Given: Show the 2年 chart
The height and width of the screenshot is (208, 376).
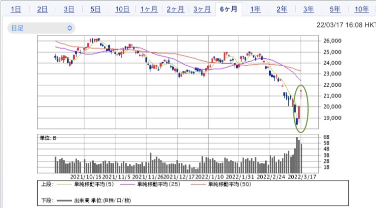Looking at the screenshot, I should [282, 10].
